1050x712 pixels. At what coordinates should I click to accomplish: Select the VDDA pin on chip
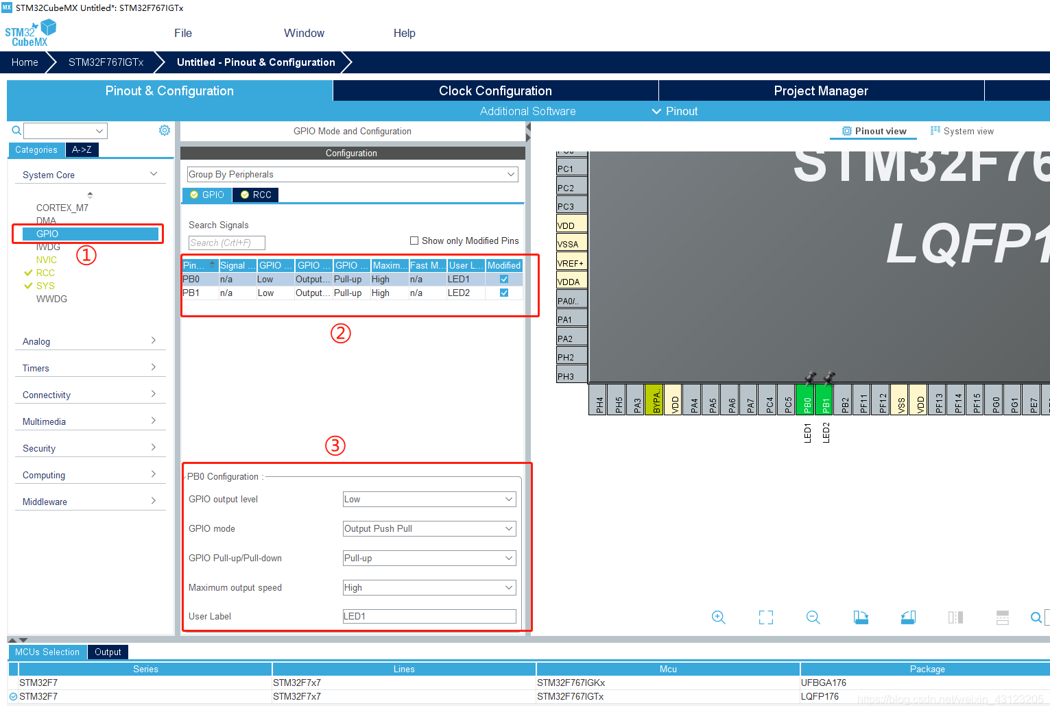[572, 281]
